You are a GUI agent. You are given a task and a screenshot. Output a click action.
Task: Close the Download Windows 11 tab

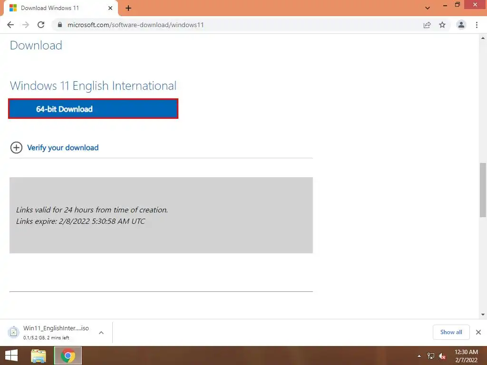110,8
